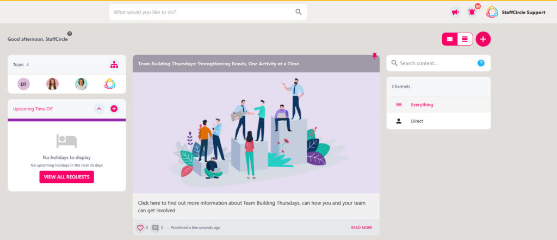Open the comments icon on article
Image resolution: width=557 pixels, height=240 pixels.
pos(155,228)
